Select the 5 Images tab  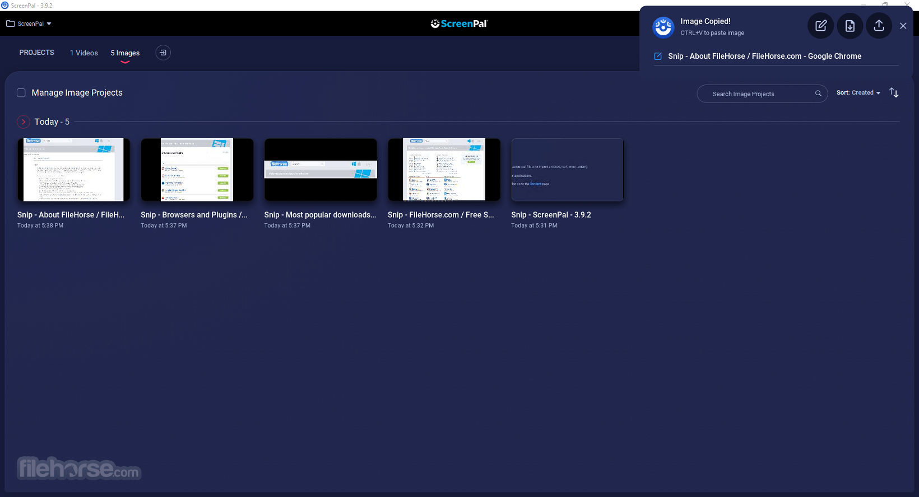pyautogui.click(x=125, y=53)
